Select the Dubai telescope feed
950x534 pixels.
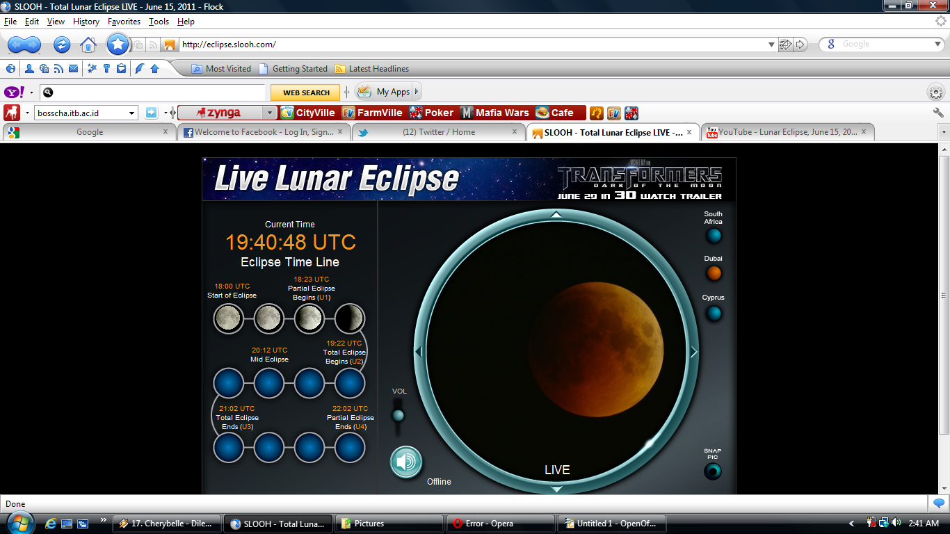714,273
